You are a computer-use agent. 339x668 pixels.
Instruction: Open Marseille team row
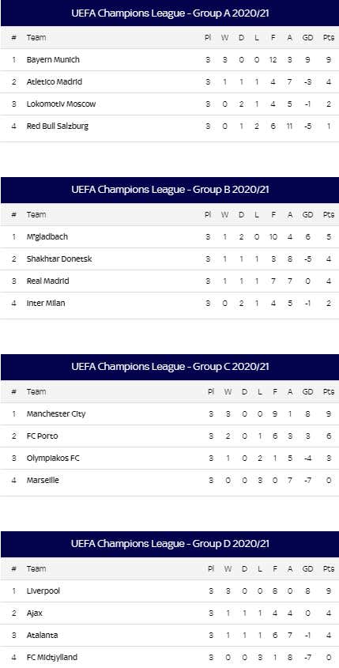click(169, 481)
